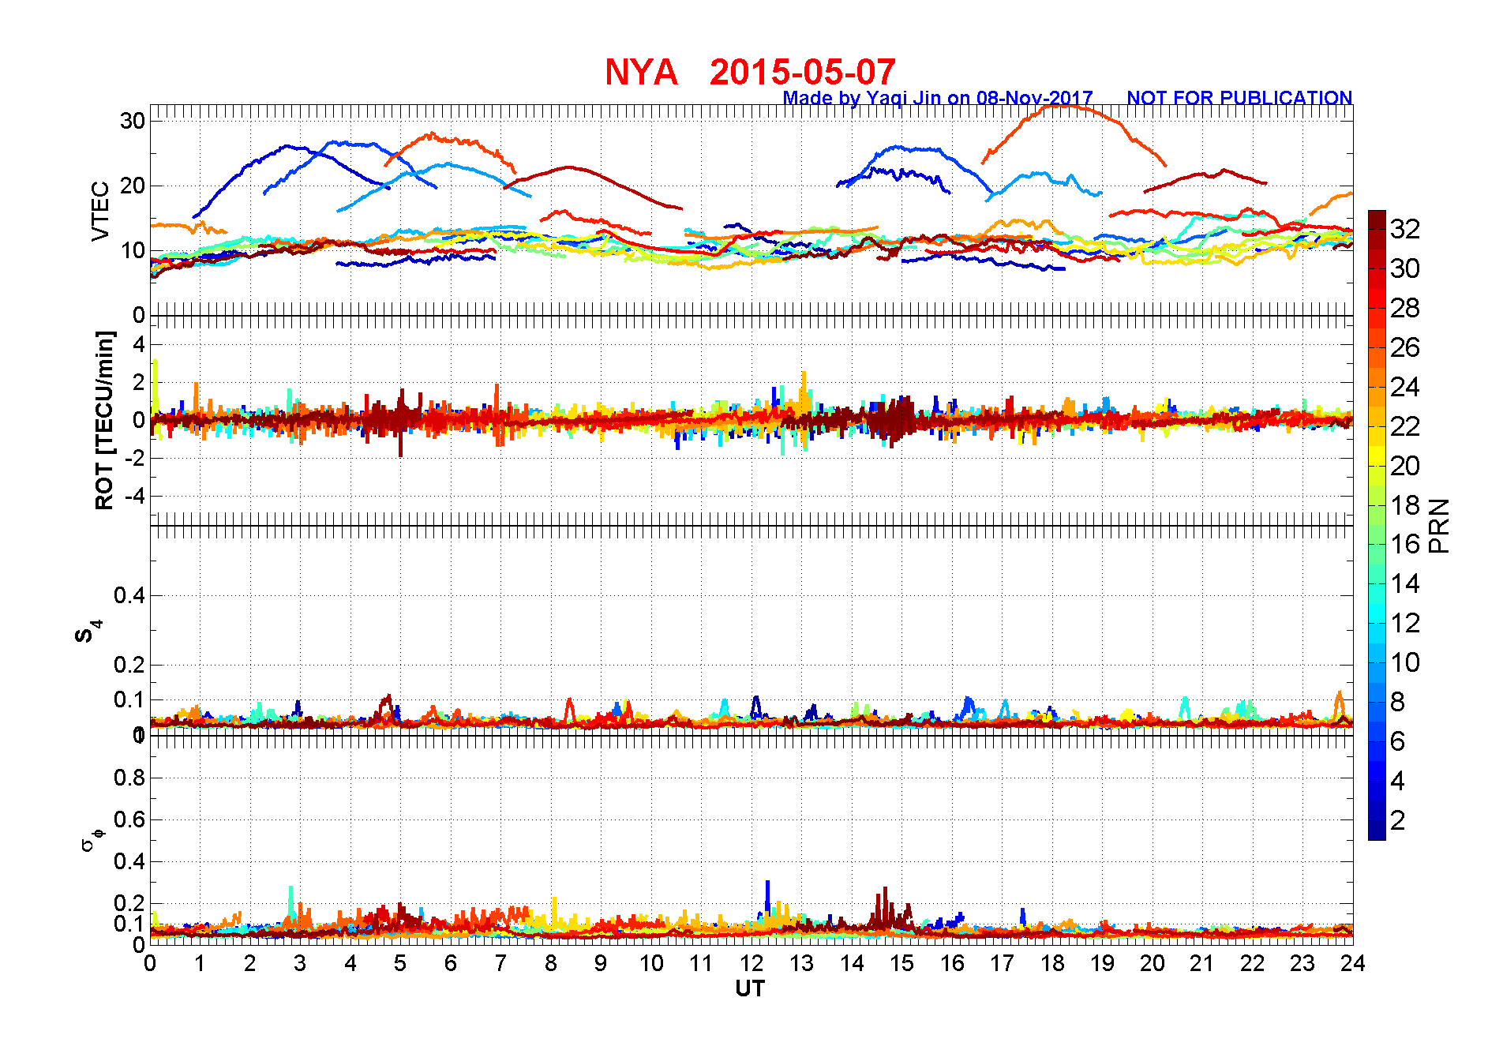Click the PRN colorbar label
Viewport: 1503px width, 1050px height.
(x=1439, y=526)
